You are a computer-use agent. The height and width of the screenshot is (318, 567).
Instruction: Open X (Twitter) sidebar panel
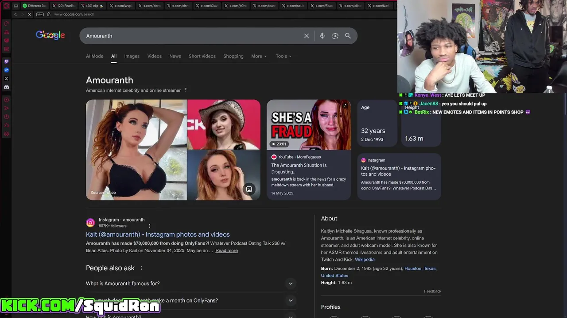point(6,79)
